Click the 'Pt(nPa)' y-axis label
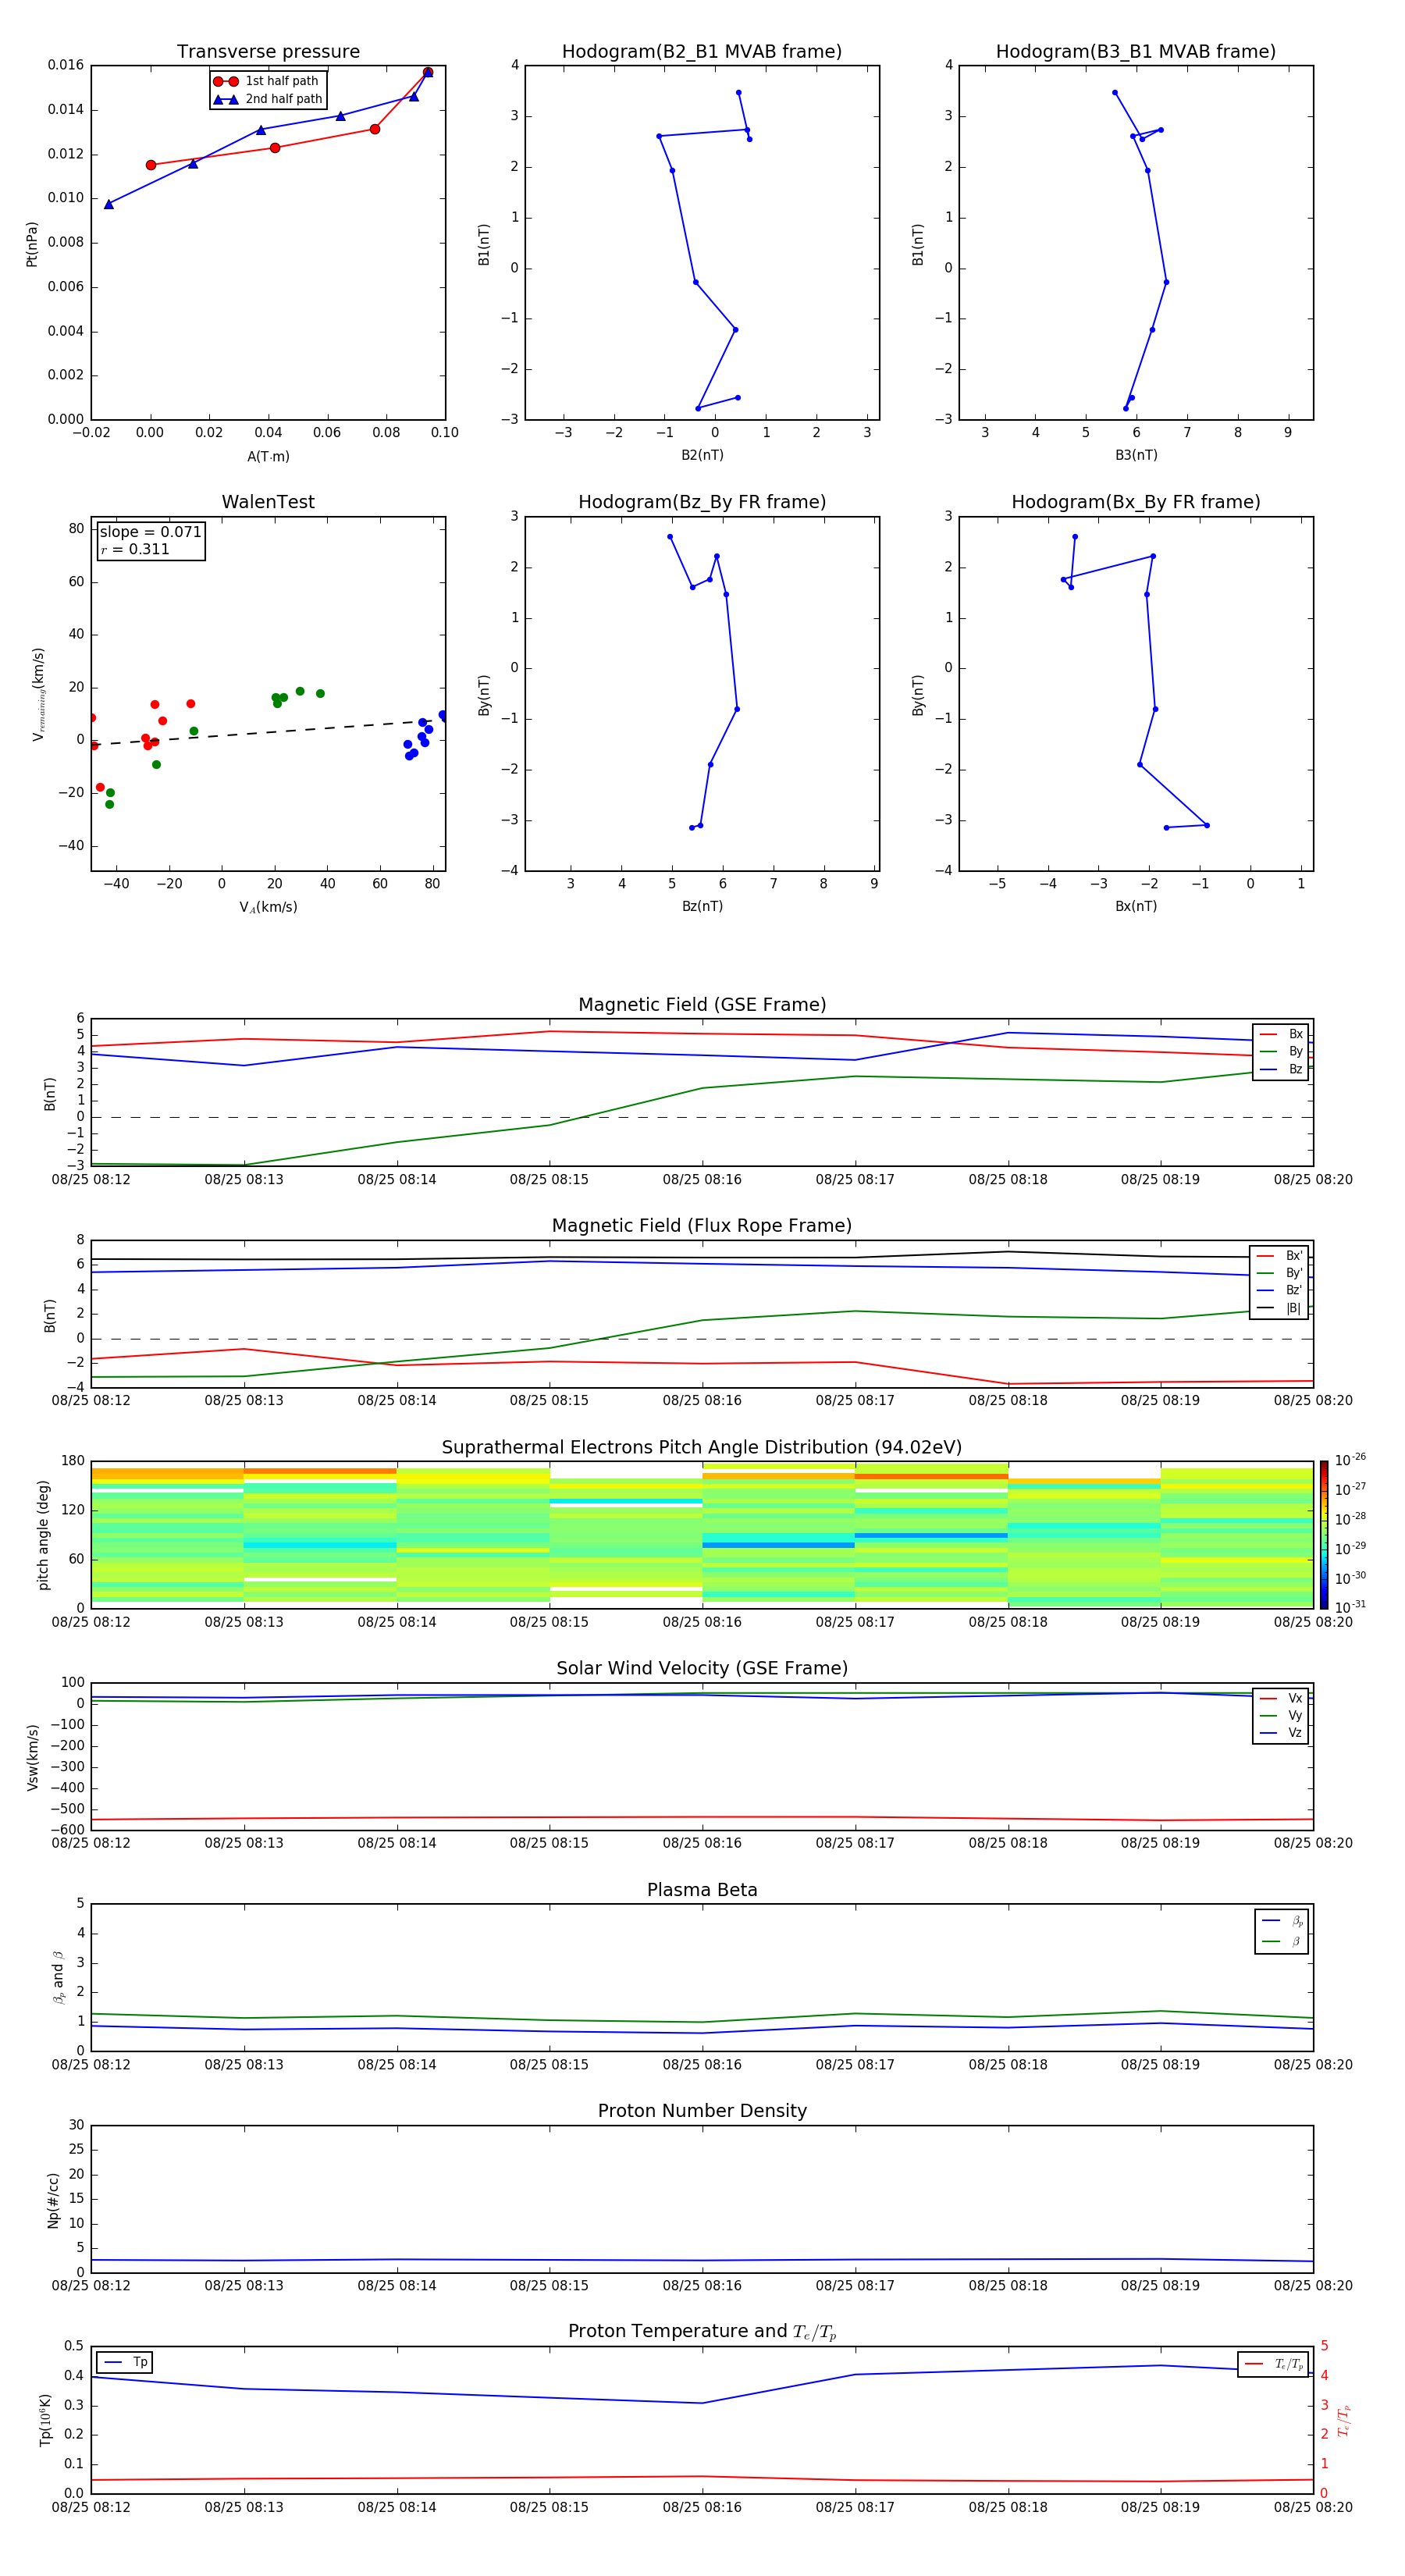This screenshot has height=2576, width=1405. (x=31, y=243)
